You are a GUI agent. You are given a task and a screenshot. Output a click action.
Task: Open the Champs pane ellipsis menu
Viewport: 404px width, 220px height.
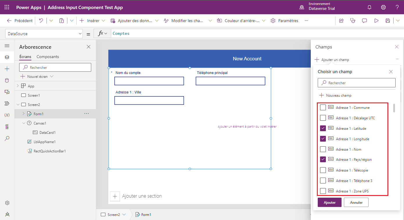[397, 59]
